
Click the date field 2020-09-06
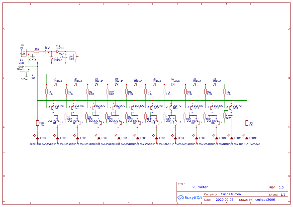pyautogui.click(x=224, y=200)
